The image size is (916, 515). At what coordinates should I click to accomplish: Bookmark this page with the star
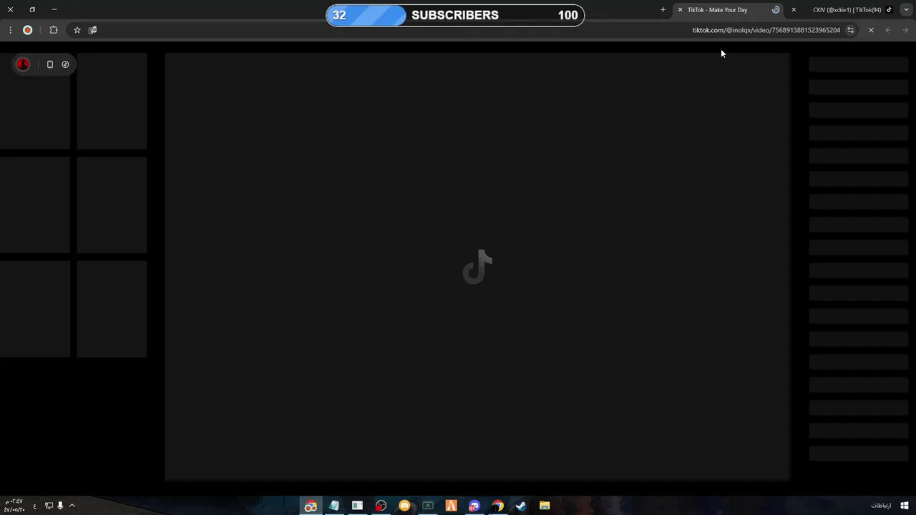coord(77,30)
